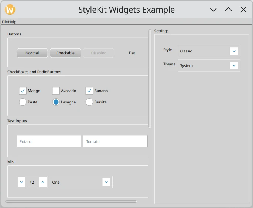The image size is (253, 208).
Task: Close the StyleKit Widgets Example window
Action: click(x=243, y=10)
